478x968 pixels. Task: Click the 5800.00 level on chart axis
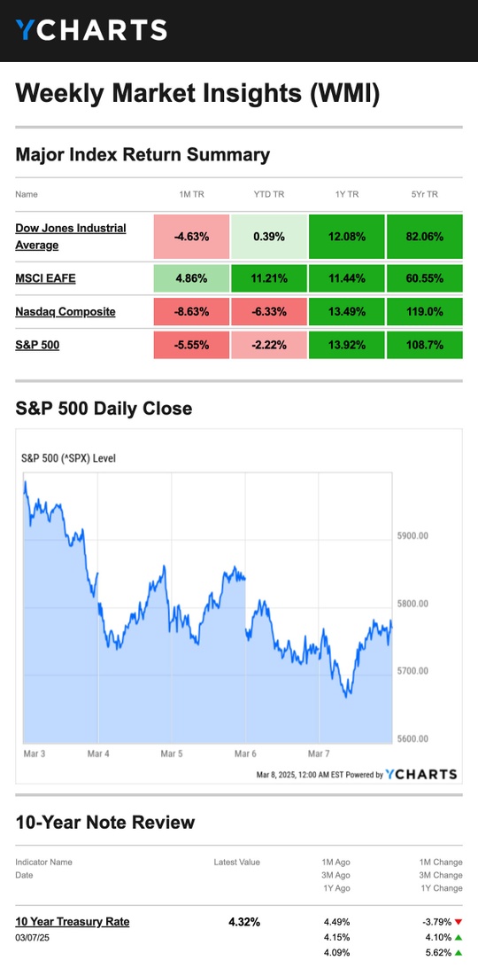coord(412,603)
